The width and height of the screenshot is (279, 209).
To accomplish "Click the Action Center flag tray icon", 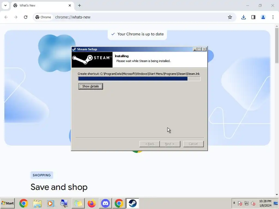I will (x=240, y=203).
